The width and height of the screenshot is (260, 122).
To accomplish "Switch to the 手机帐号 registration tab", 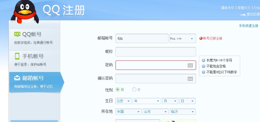I will pos(34,61).
